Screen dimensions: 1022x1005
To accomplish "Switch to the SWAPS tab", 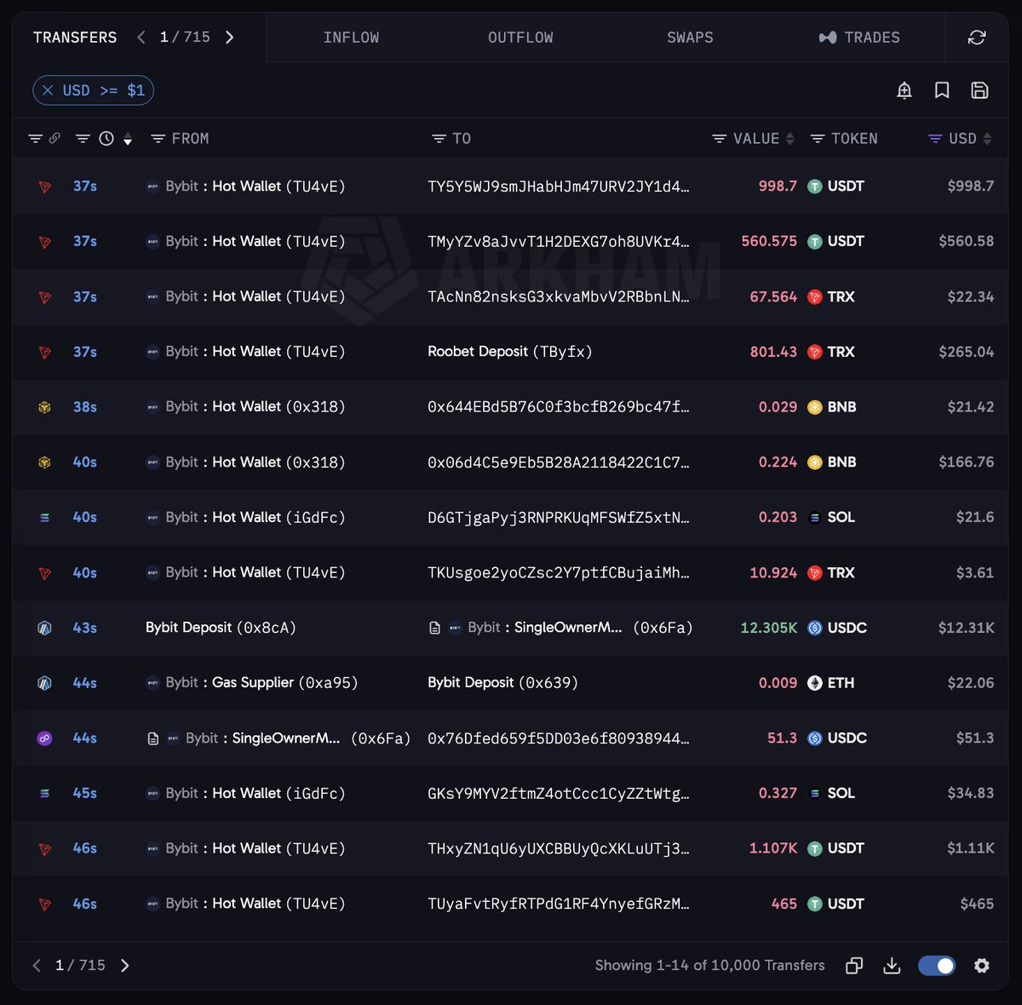I will pos(690,37).
